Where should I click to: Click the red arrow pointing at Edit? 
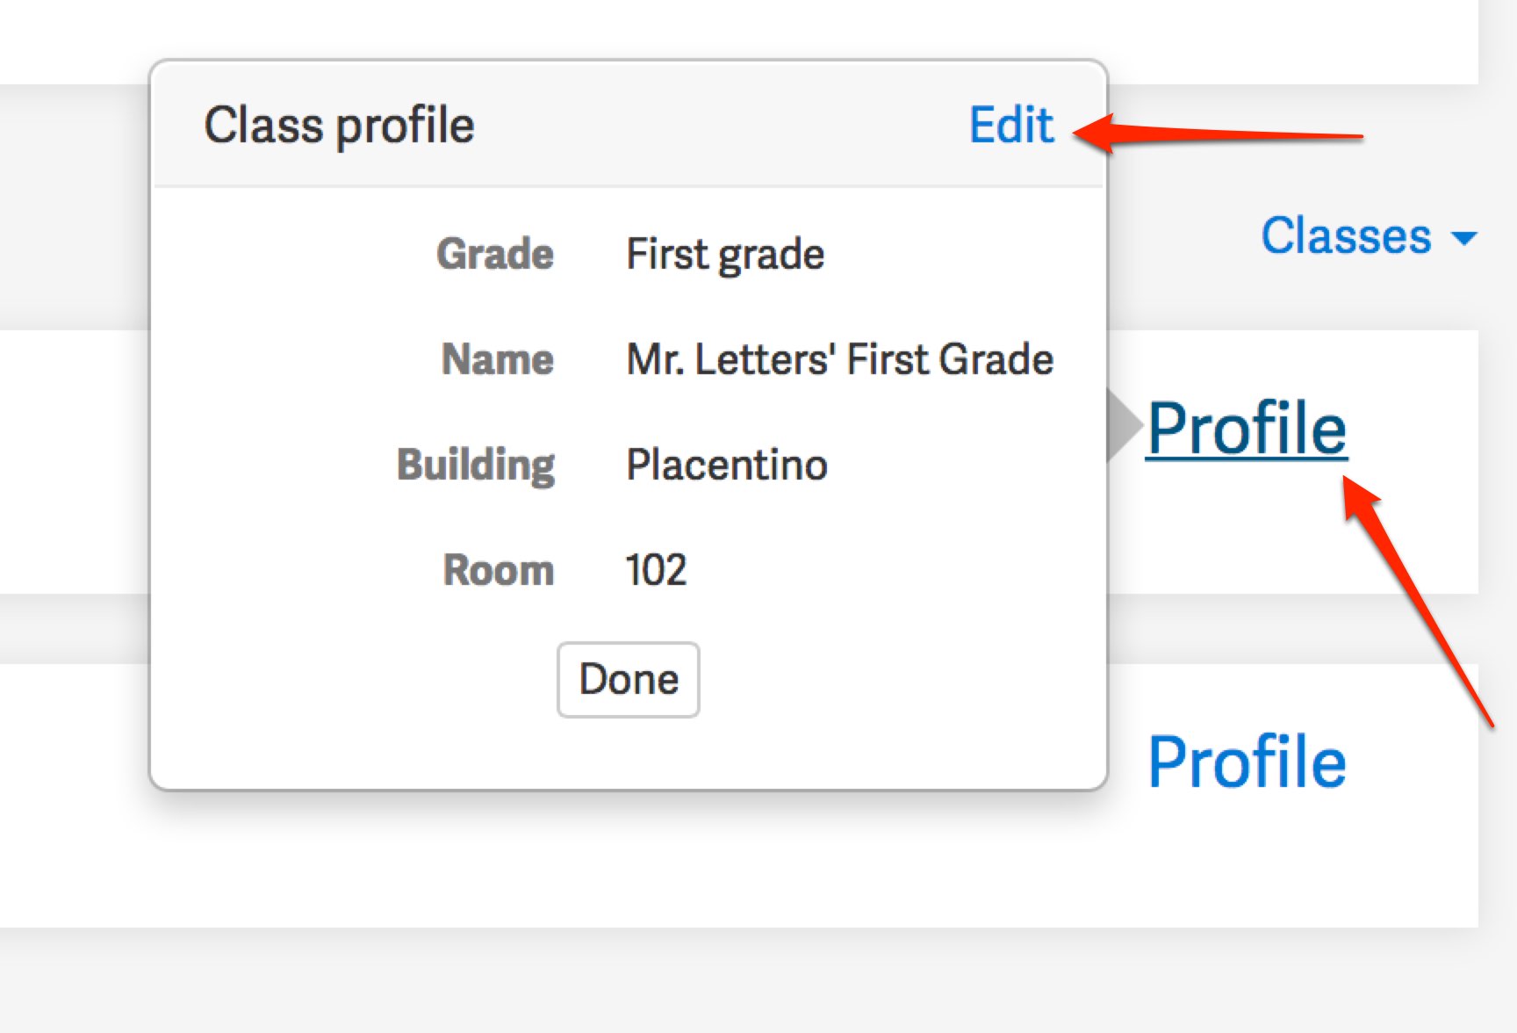[x=1217, y=134]
